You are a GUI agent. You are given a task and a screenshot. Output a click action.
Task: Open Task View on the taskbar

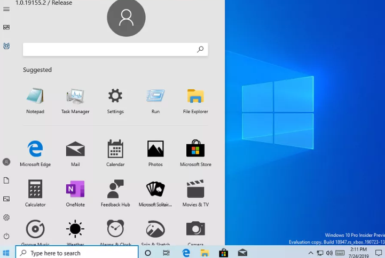tap(166, 253)
